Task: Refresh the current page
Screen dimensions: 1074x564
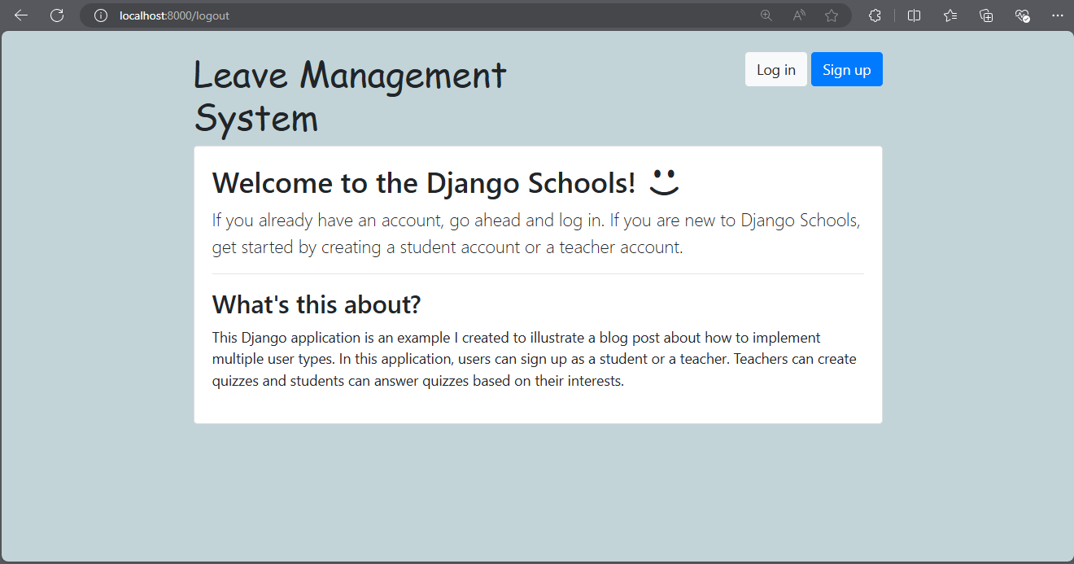Action: 57,15
